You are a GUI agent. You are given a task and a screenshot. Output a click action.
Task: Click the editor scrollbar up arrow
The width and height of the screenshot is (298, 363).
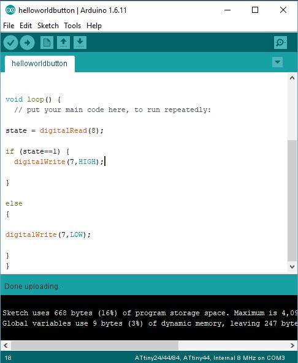292,78
